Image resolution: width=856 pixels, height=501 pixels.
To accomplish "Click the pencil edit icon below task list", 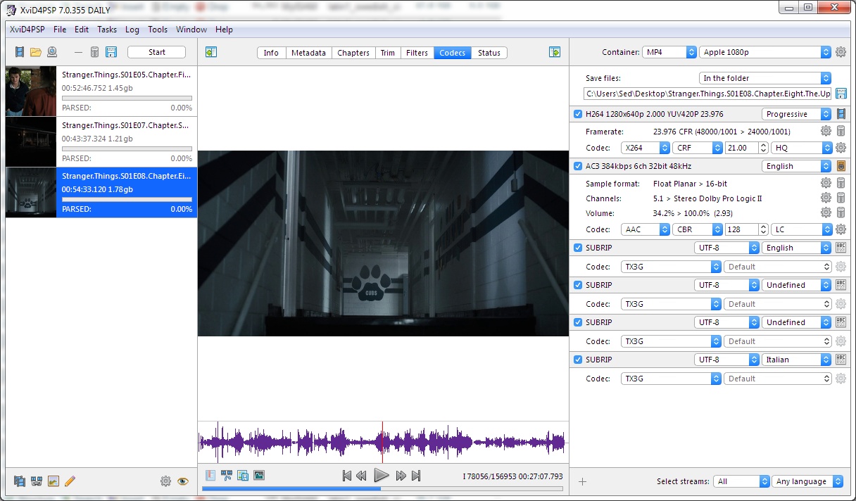I will pos(70,481).
